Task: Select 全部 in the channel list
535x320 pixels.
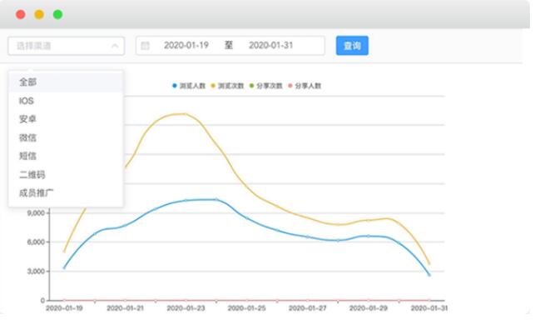Action: tap(66, 82)
